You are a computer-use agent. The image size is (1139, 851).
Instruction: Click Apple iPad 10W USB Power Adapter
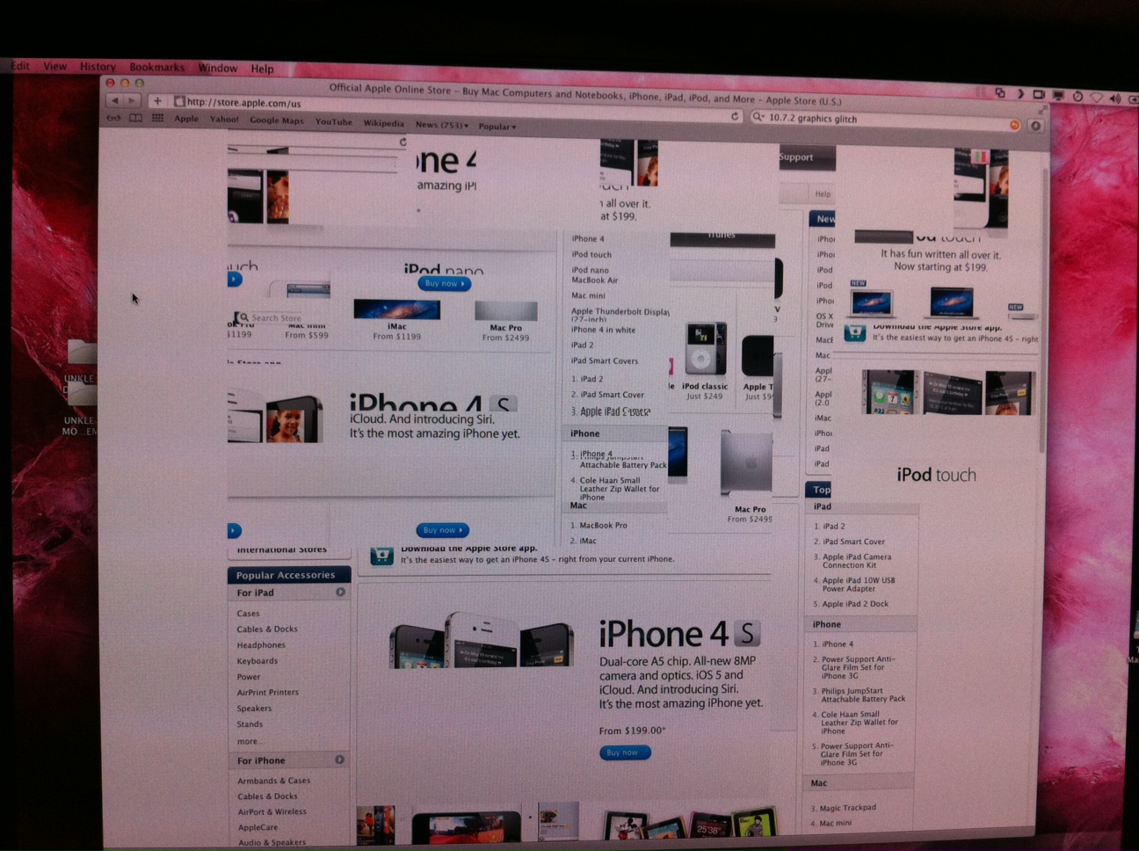pos(858,585)
